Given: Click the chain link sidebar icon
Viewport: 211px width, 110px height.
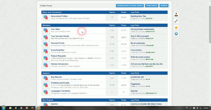Looking at the screenshot, I should click(x=176, y=21).
